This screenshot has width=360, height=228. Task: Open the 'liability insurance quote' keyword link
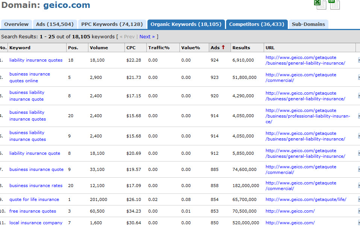35,153
